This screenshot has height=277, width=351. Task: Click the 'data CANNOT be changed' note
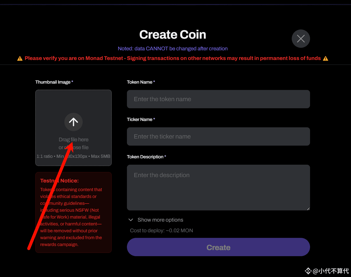coord(173,49)
